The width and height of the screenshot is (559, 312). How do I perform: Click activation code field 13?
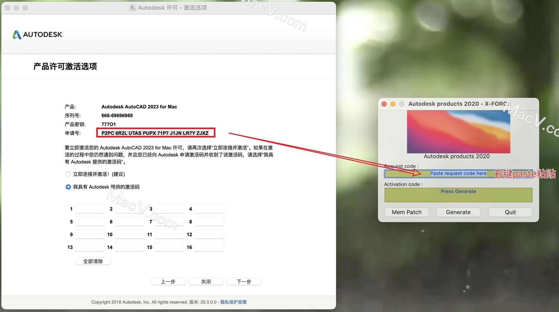pyautogui.click(x=90, y=247)
